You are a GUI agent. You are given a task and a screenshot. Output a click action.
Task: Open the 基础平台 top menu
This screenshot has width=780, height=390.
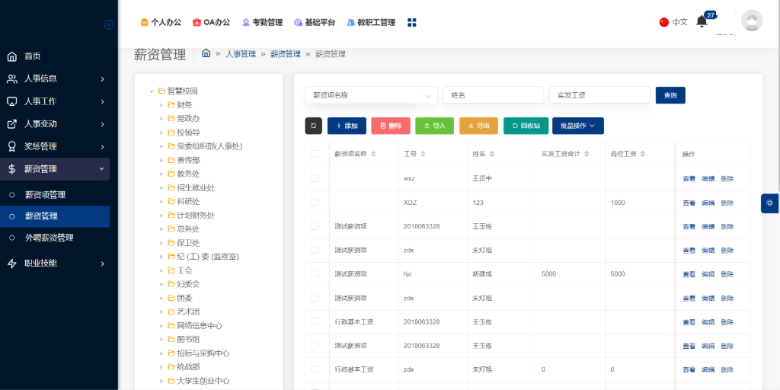click(x=315, y=22)
